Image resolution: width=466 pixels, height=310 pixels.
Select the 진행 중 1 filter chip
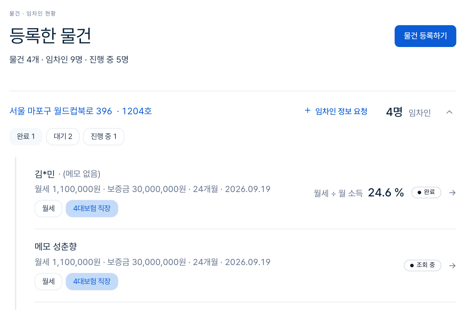[x=104, y=137]
